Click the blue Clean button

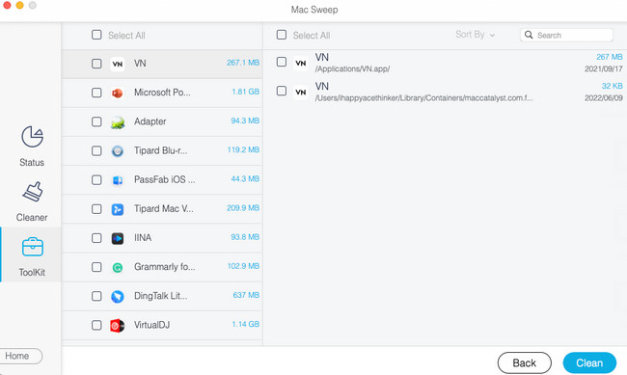[x=589, y=362]
